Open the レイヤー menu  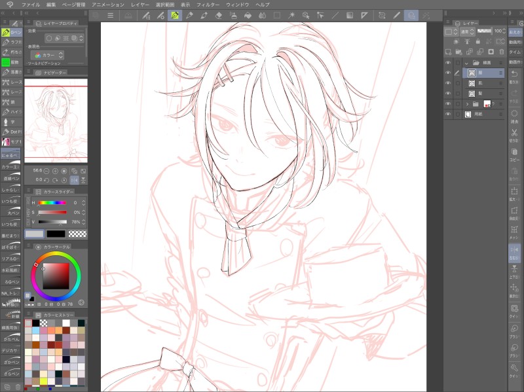[x=140, y=5]
